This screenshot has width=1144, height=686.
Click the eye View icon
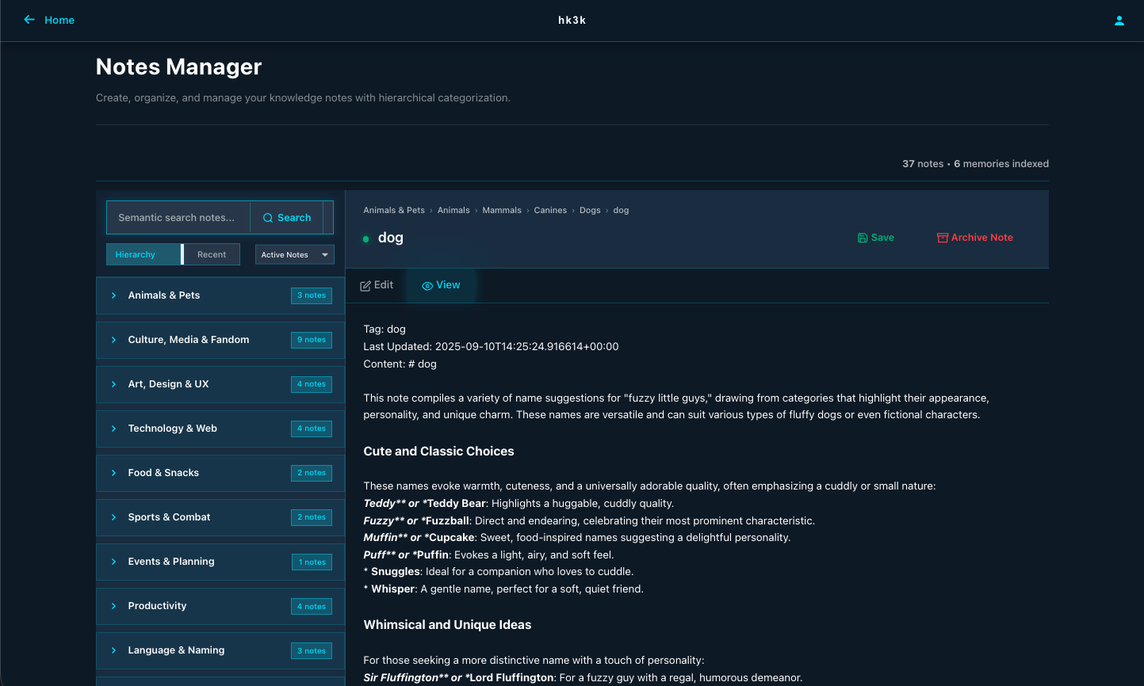coord(427,286)
